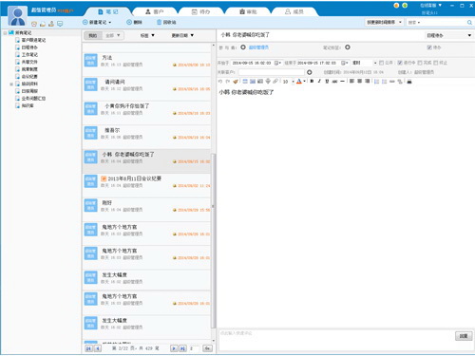The height and width of the screenshot is (356, 475).
Task: Toggle the 进行中 checkbox
Action: click(400, 63)
